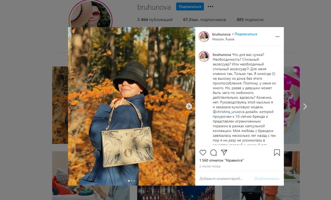This screenshot has height=200, width=331.
Task: Open the post options three-dot menu
Action: coord(277,37)
